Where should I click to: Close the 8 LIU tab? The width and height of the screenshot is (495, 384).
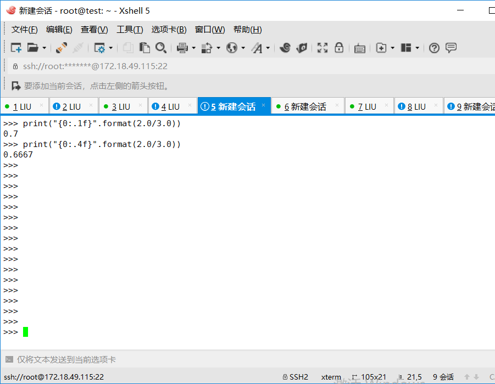pos(436,105)
